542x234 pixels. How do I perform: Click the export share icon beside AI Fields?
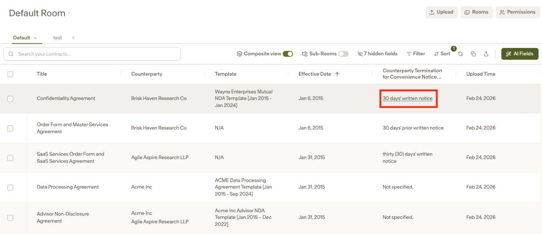pos(486,54)
